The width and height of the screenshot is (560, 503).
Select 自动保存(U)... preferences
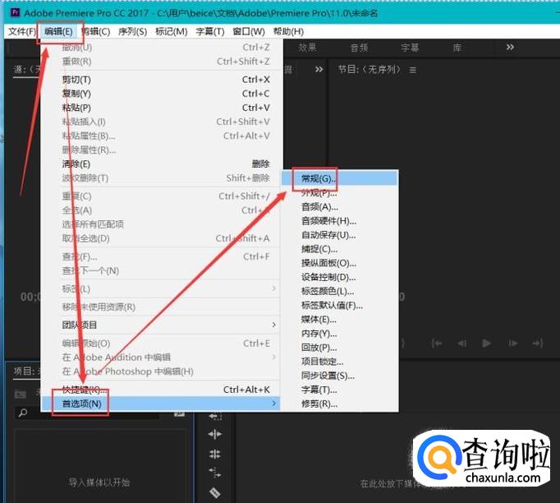pos(340,235)
